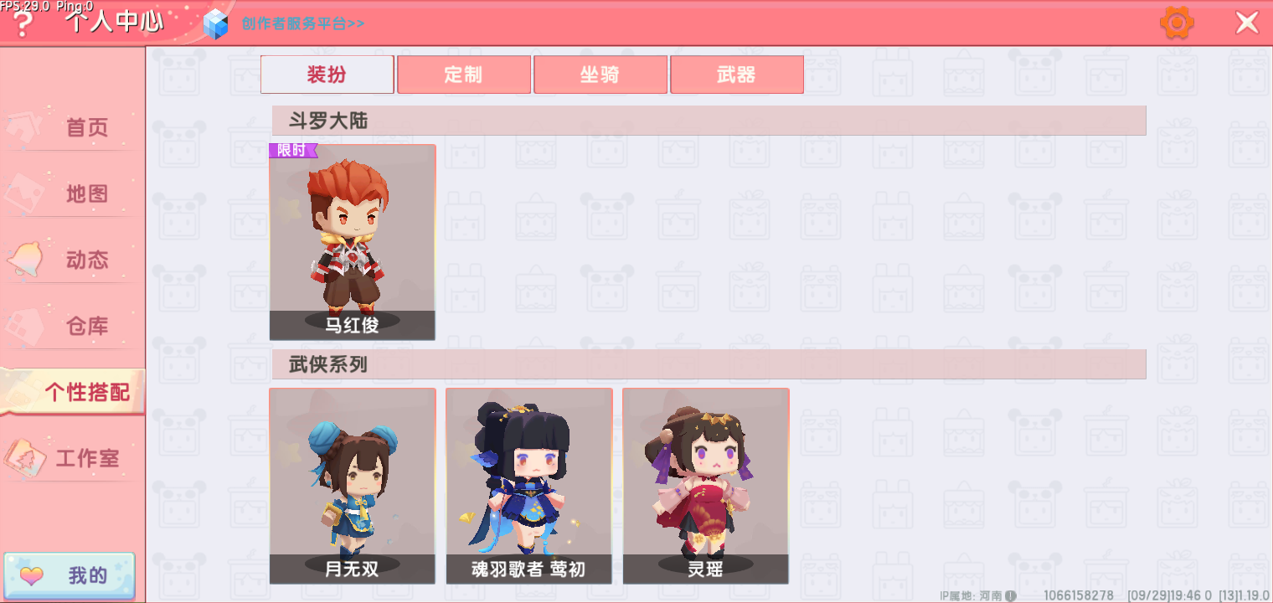Screen dimensions: 1273x603
Task: Open 创作者服务平台 link
Action: [302, 23]
